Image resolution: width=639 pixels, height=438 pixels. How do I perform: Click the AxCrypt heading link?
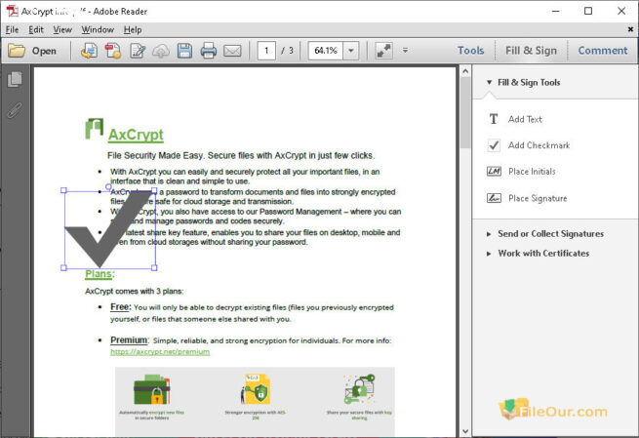[136, 135]
